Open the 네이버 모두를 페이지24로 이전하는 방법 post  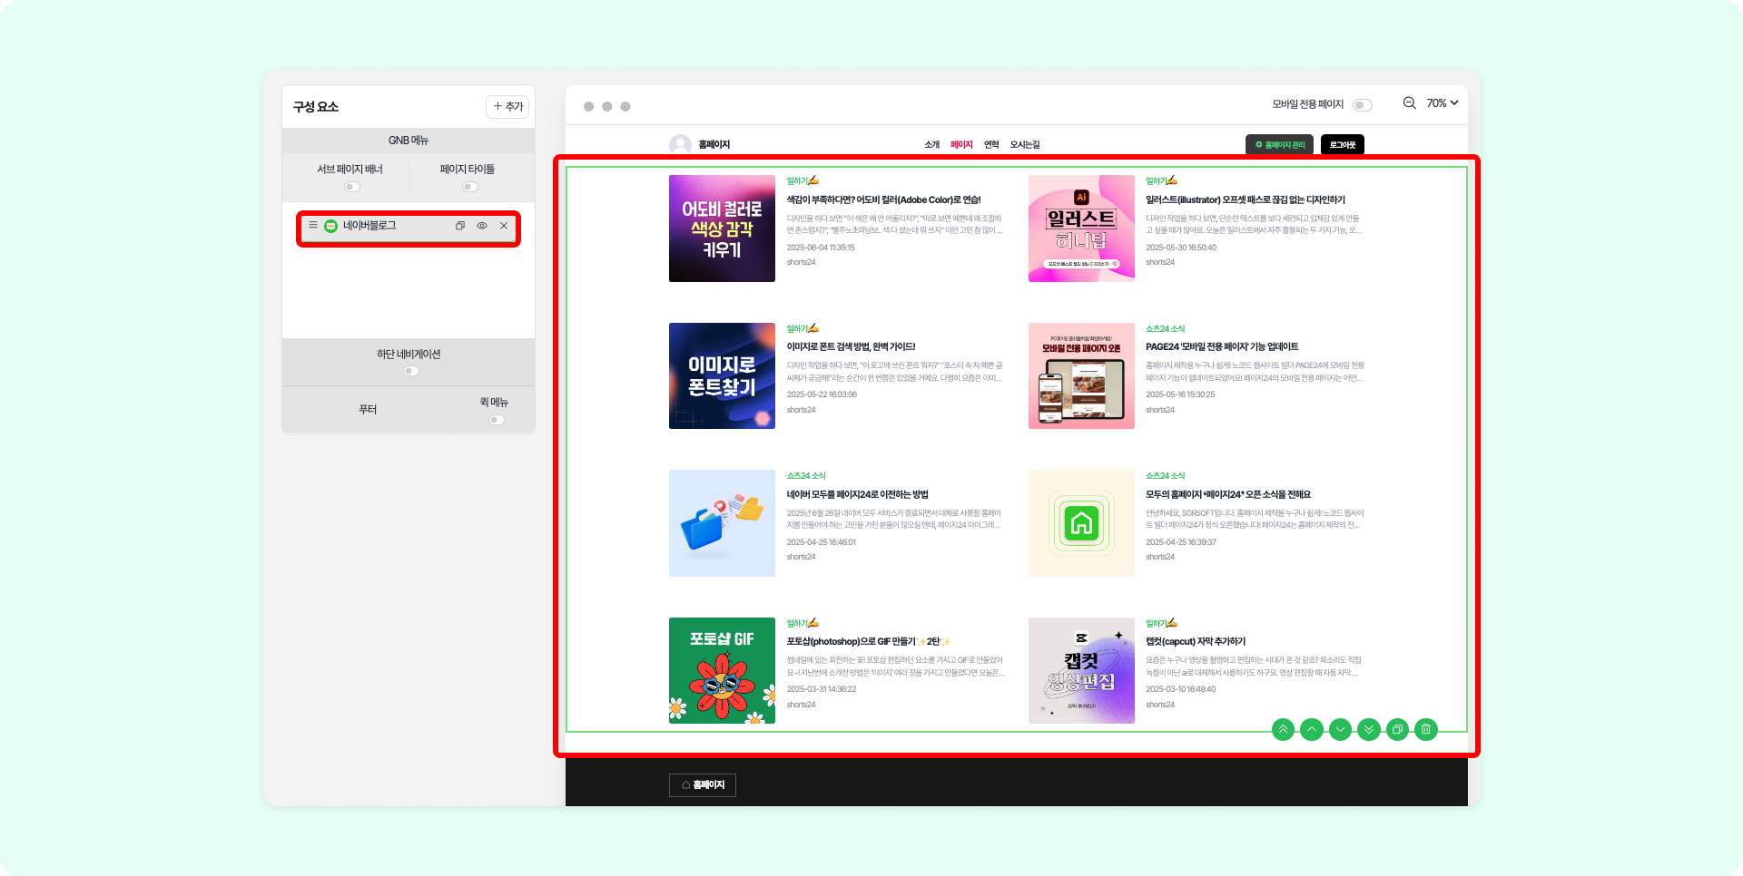[x=857, y=494]
